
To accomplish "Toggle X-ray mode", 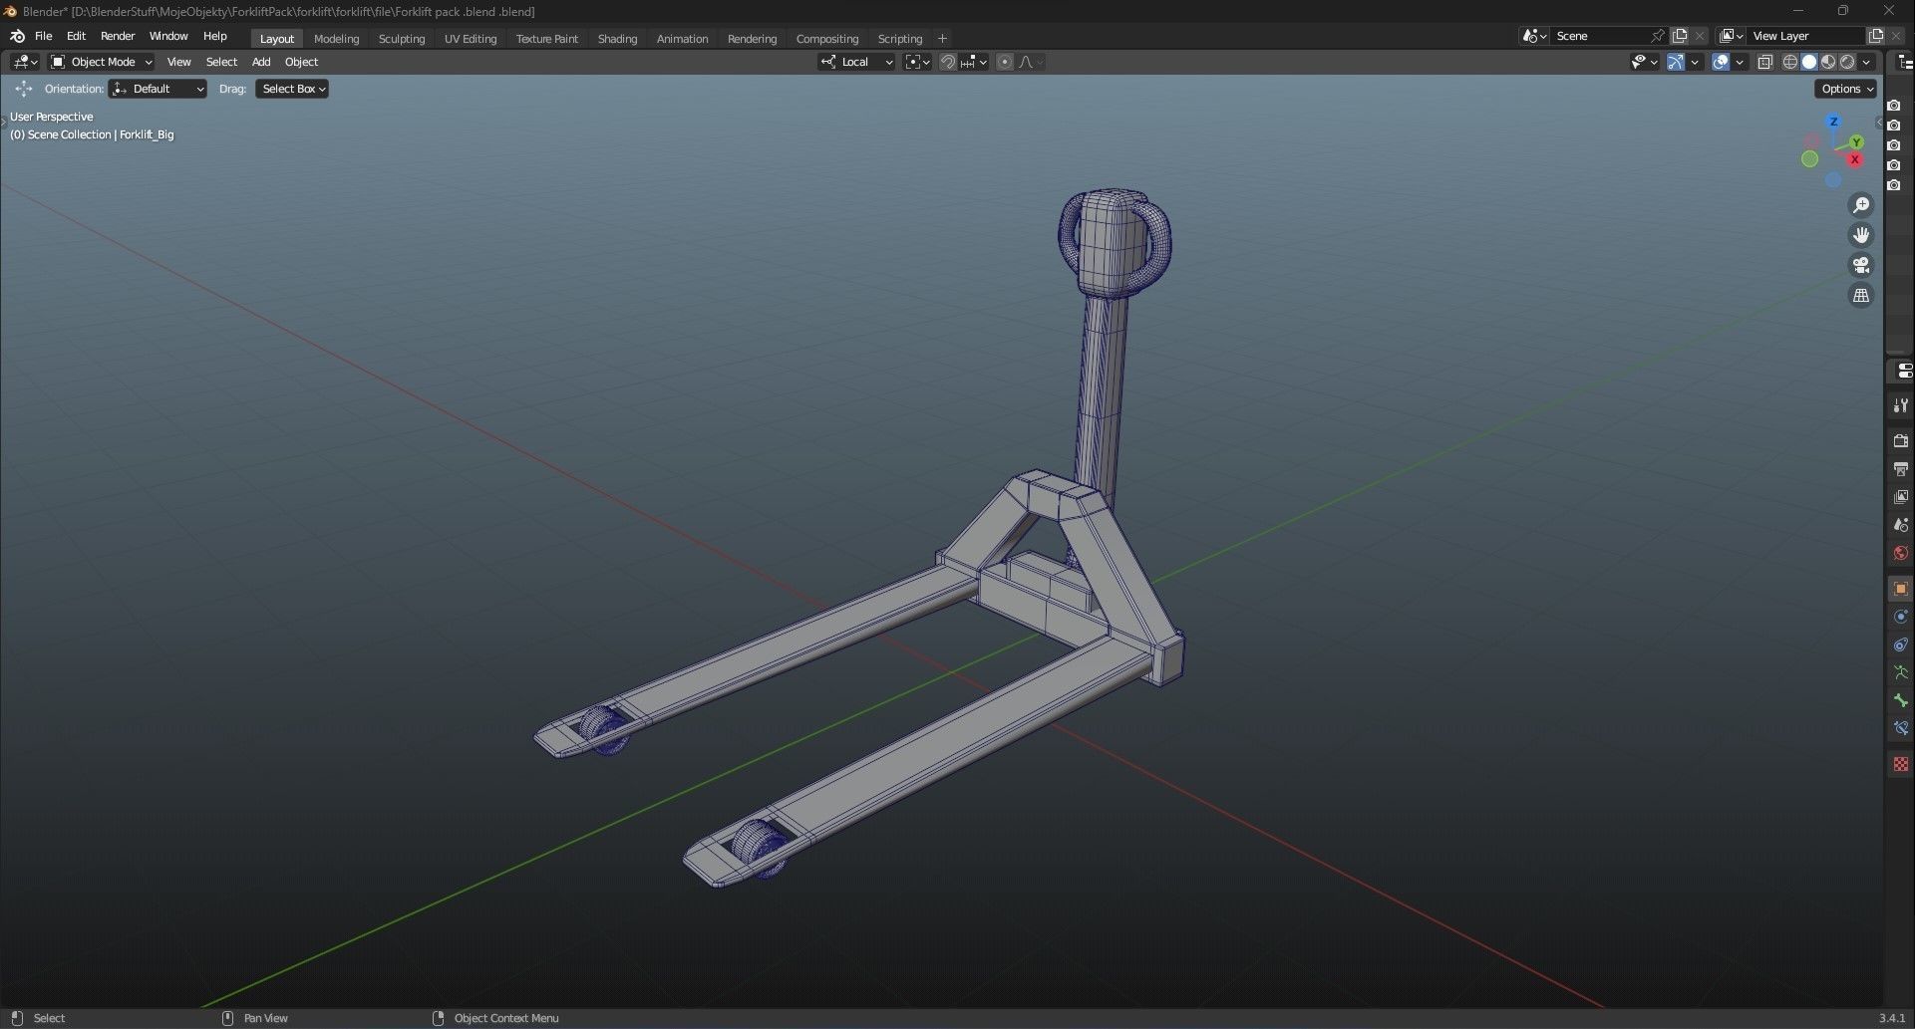I will pos(1764,62).
